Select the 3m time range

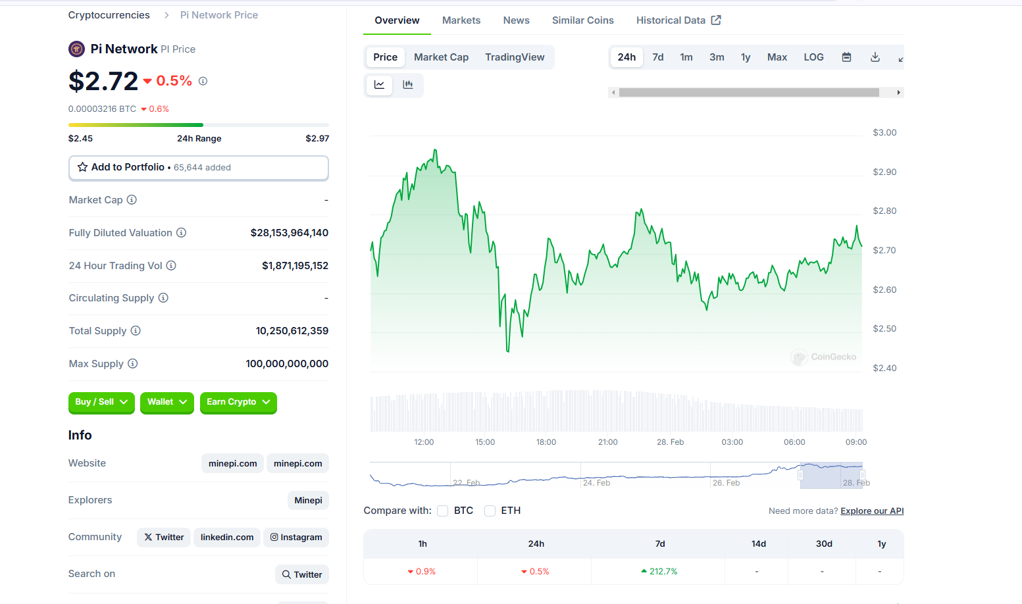[717, 57]
